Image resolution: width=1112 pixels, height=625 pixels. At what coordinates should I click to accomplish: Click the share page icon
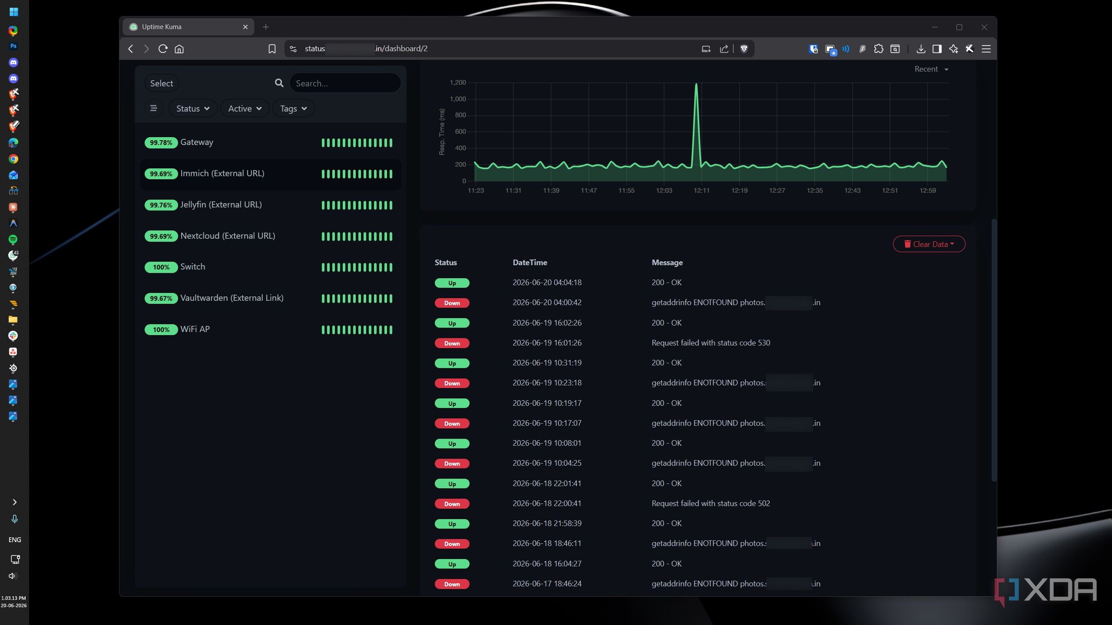[724, 49]
